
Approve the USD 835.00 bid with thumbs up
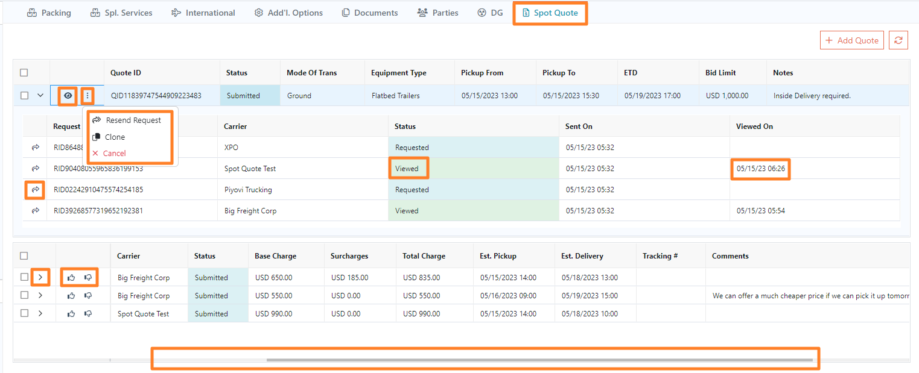(x=71, y=278)
